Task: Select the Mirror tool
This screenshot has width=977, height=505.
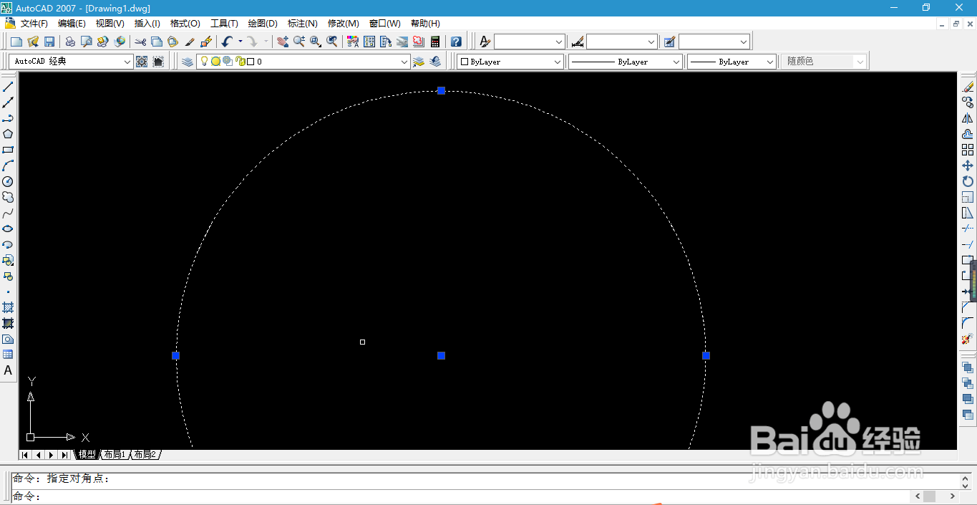Action: (x=968, y=118)
